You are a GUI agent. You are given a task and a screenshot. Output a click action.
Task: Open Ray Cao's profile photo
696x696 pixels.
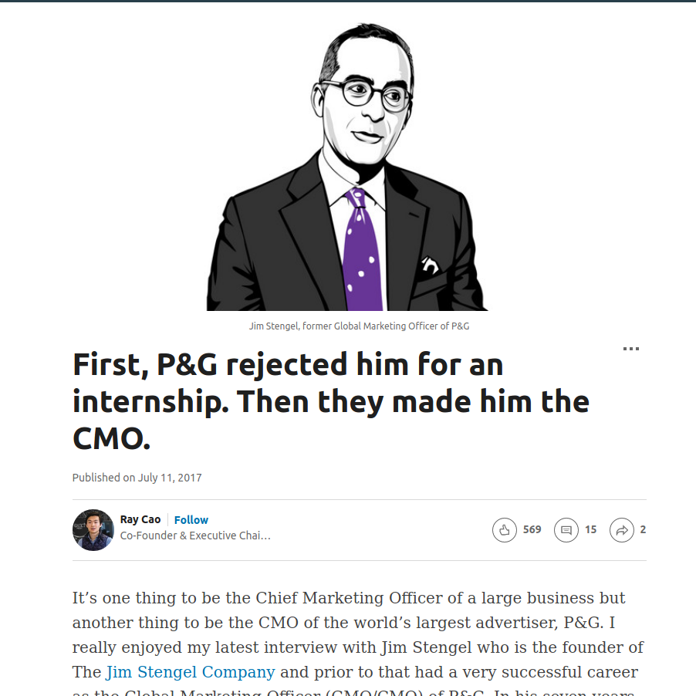[x=93, y=530]
